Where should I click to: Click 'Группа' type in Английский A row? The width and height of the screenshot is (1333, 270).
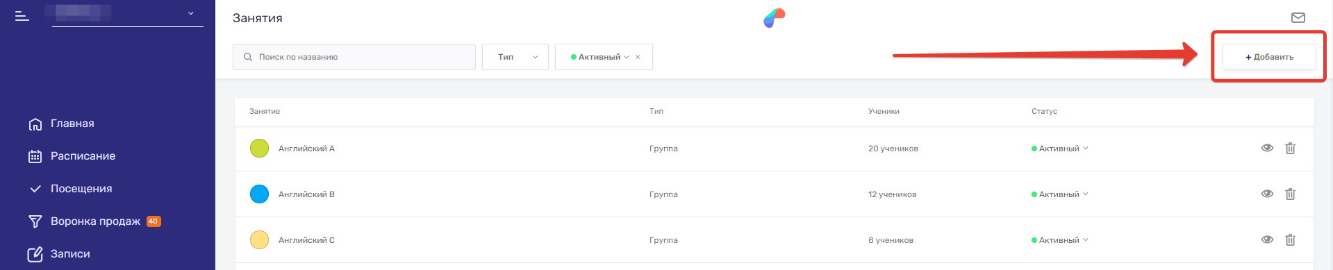click(663, 149)
